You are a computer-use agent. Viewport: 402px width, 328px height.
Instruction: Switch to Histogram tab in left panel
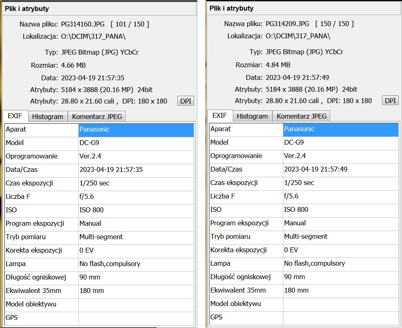point(48,117)
